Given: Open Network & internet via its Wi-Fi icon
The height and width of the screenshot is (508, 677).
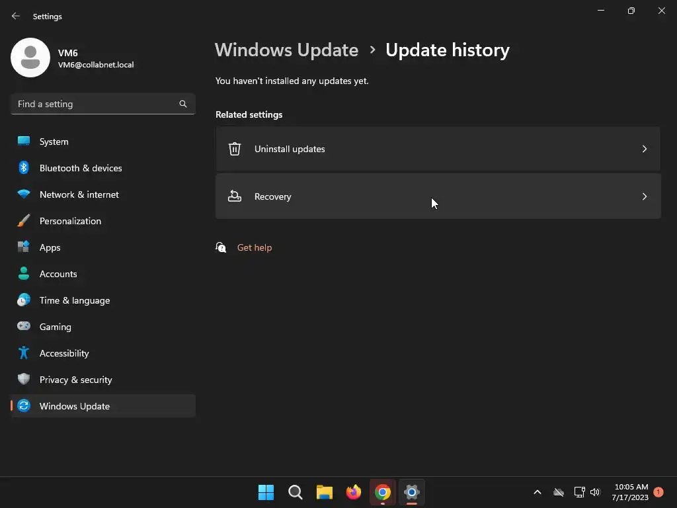Looking at the screenshot, I should pos(24,194).
